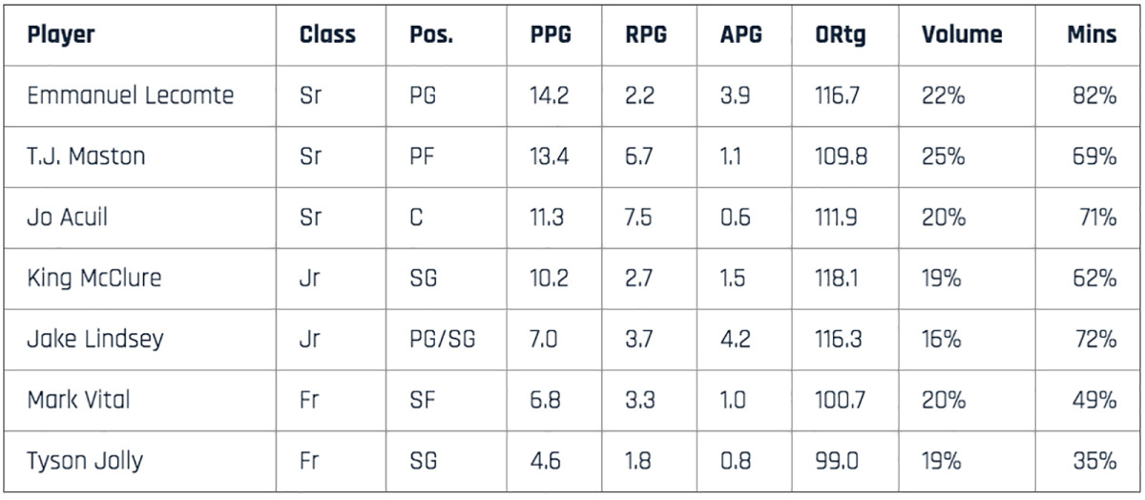The width and height of the screenshot is (1145, 500).
Task: Select Emmanuel Lecomte player name
Action: pyautogui.click(x=130, y=95)
